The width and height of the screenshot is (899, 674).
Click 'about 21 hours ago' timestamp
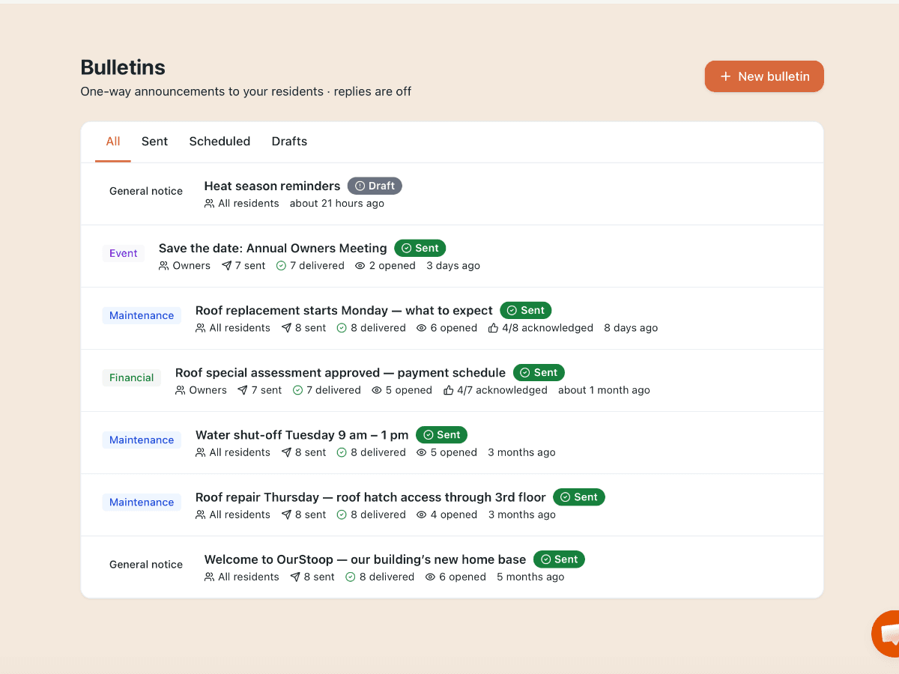click(337, 204)
